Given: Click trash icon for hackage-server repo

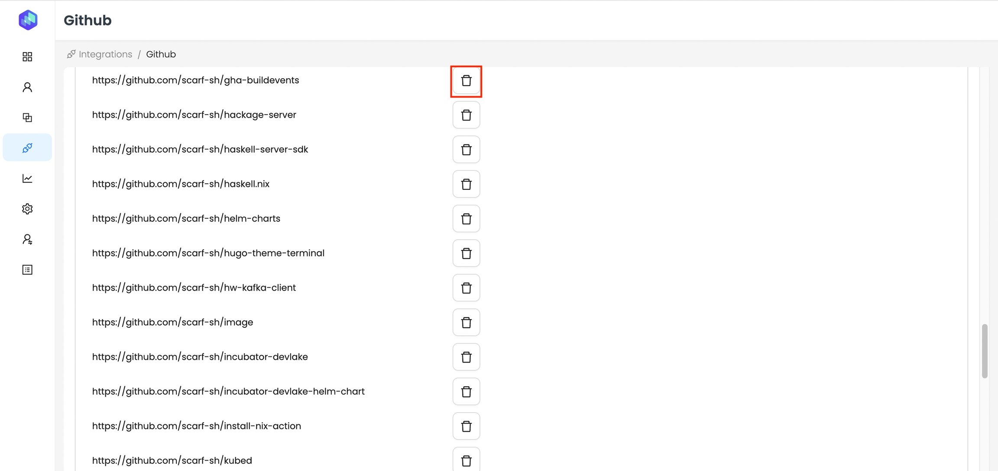Looking at the screenshot, I should (466, 115).
